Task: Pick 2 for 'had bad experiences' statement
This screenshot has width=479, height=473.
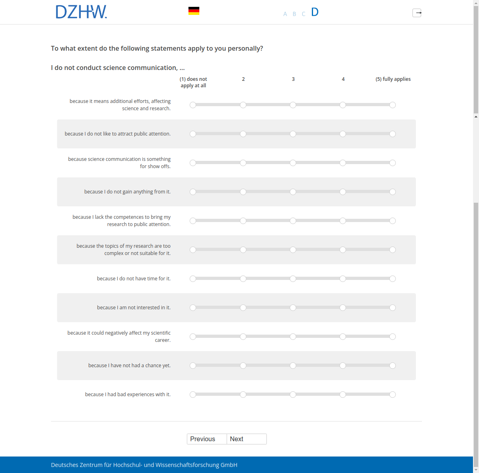Action: [243, 395]
